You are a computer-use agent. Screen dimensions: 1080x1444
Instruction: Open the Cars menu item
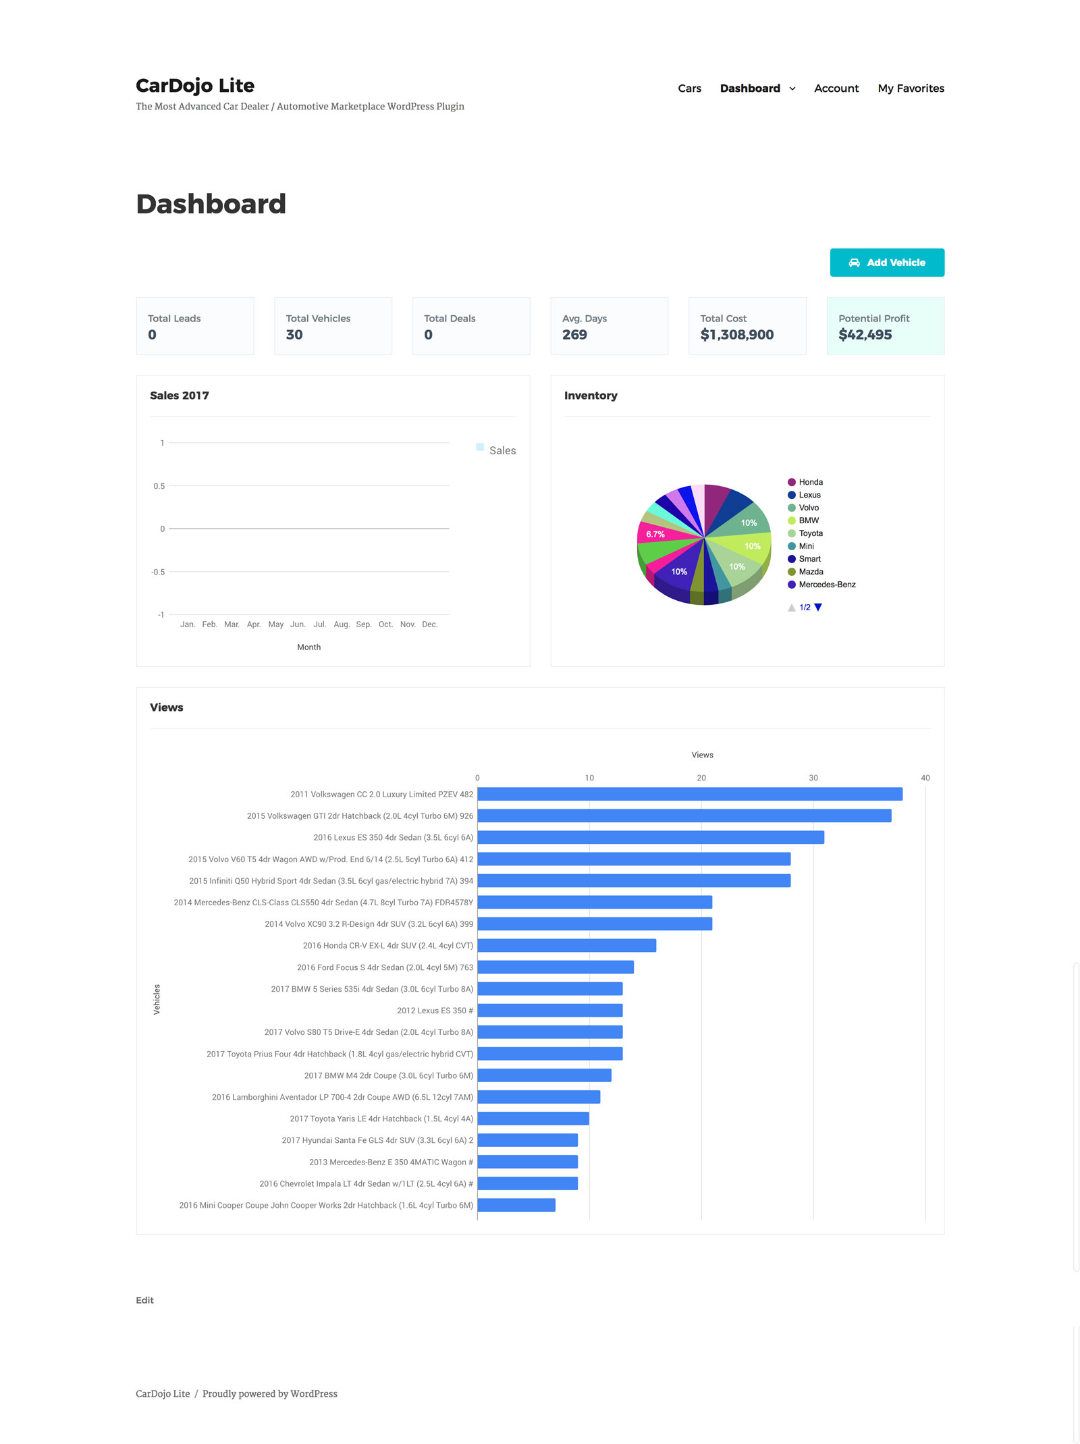pyautogui.click(x=689, y=88)
